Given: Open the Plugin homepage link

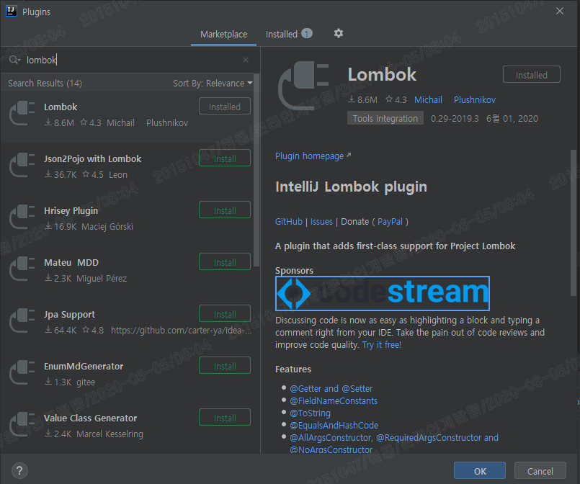Looking at the screenshot, I should tap(313, 156).
